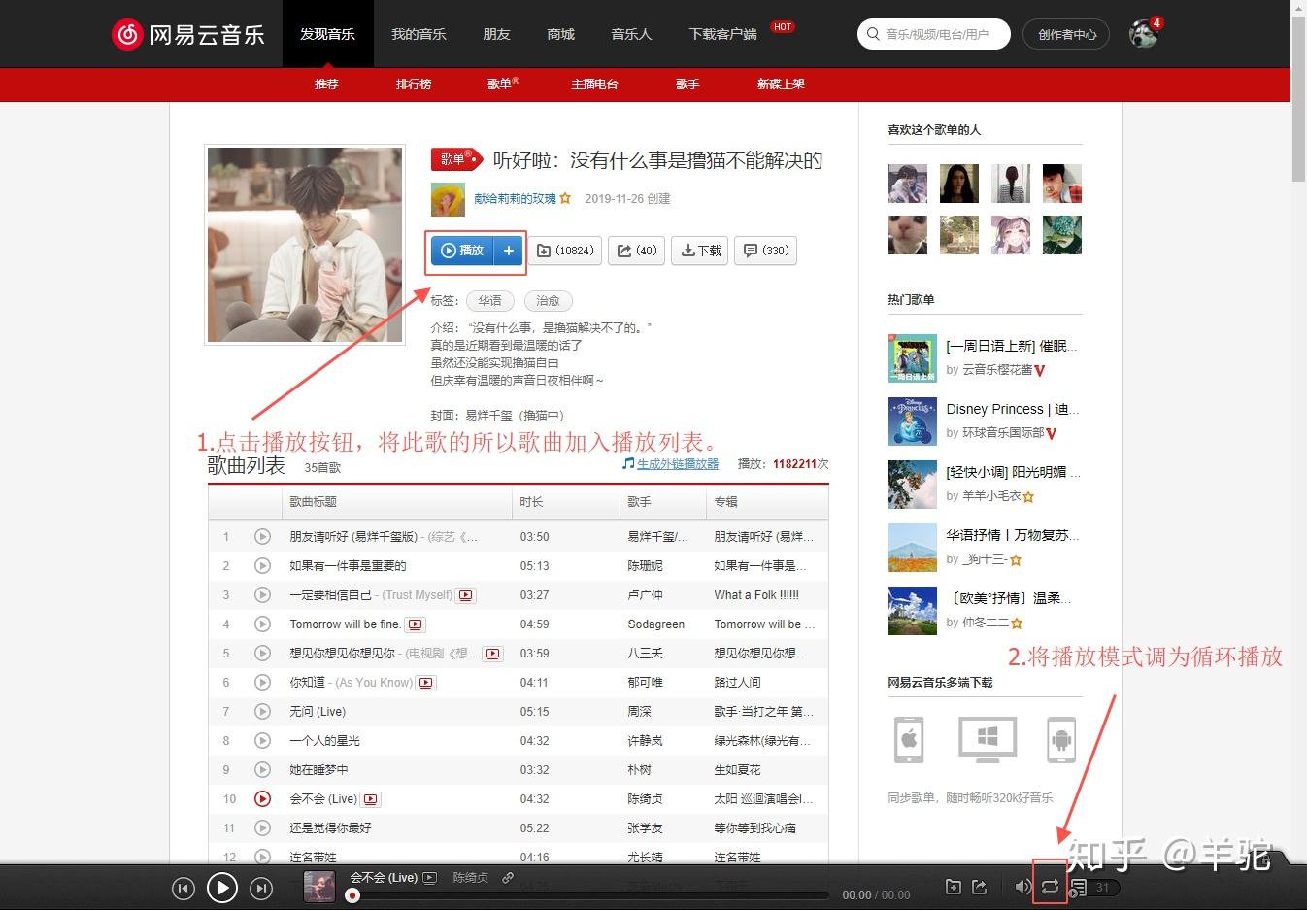Click the playback progress bar handle
Screen dimensions: 1307x910
[x=352, y=895]
